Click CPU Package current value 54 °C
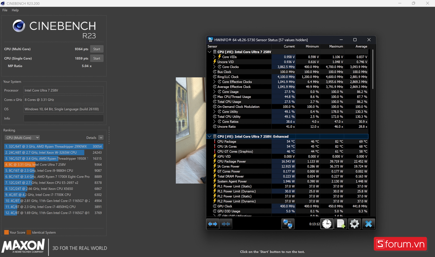The height and width of the screenshot is (257, 435). point(291,142)
